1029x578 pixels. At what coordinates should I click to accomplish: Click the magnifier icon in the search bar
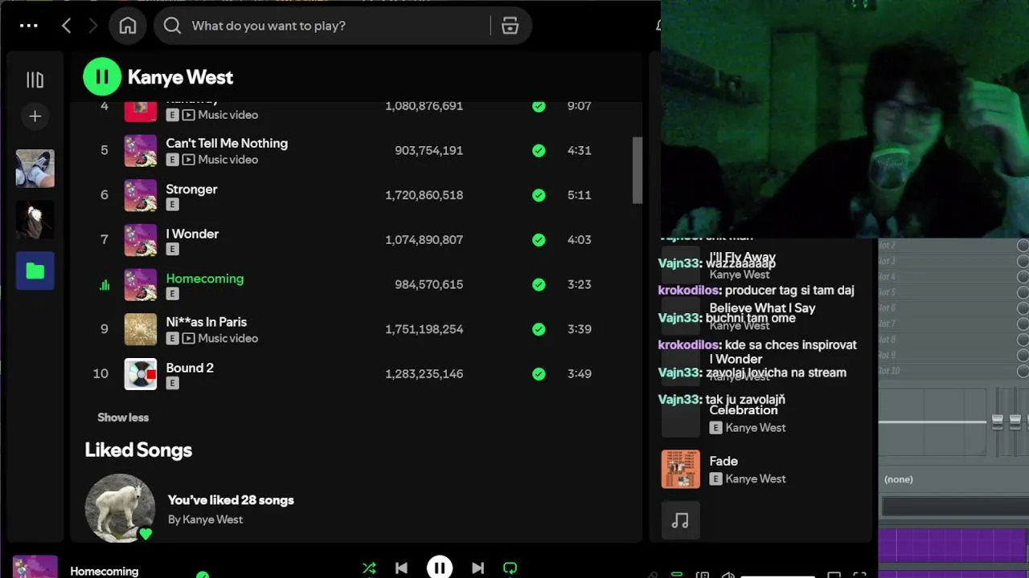click(x=172, y=26)
